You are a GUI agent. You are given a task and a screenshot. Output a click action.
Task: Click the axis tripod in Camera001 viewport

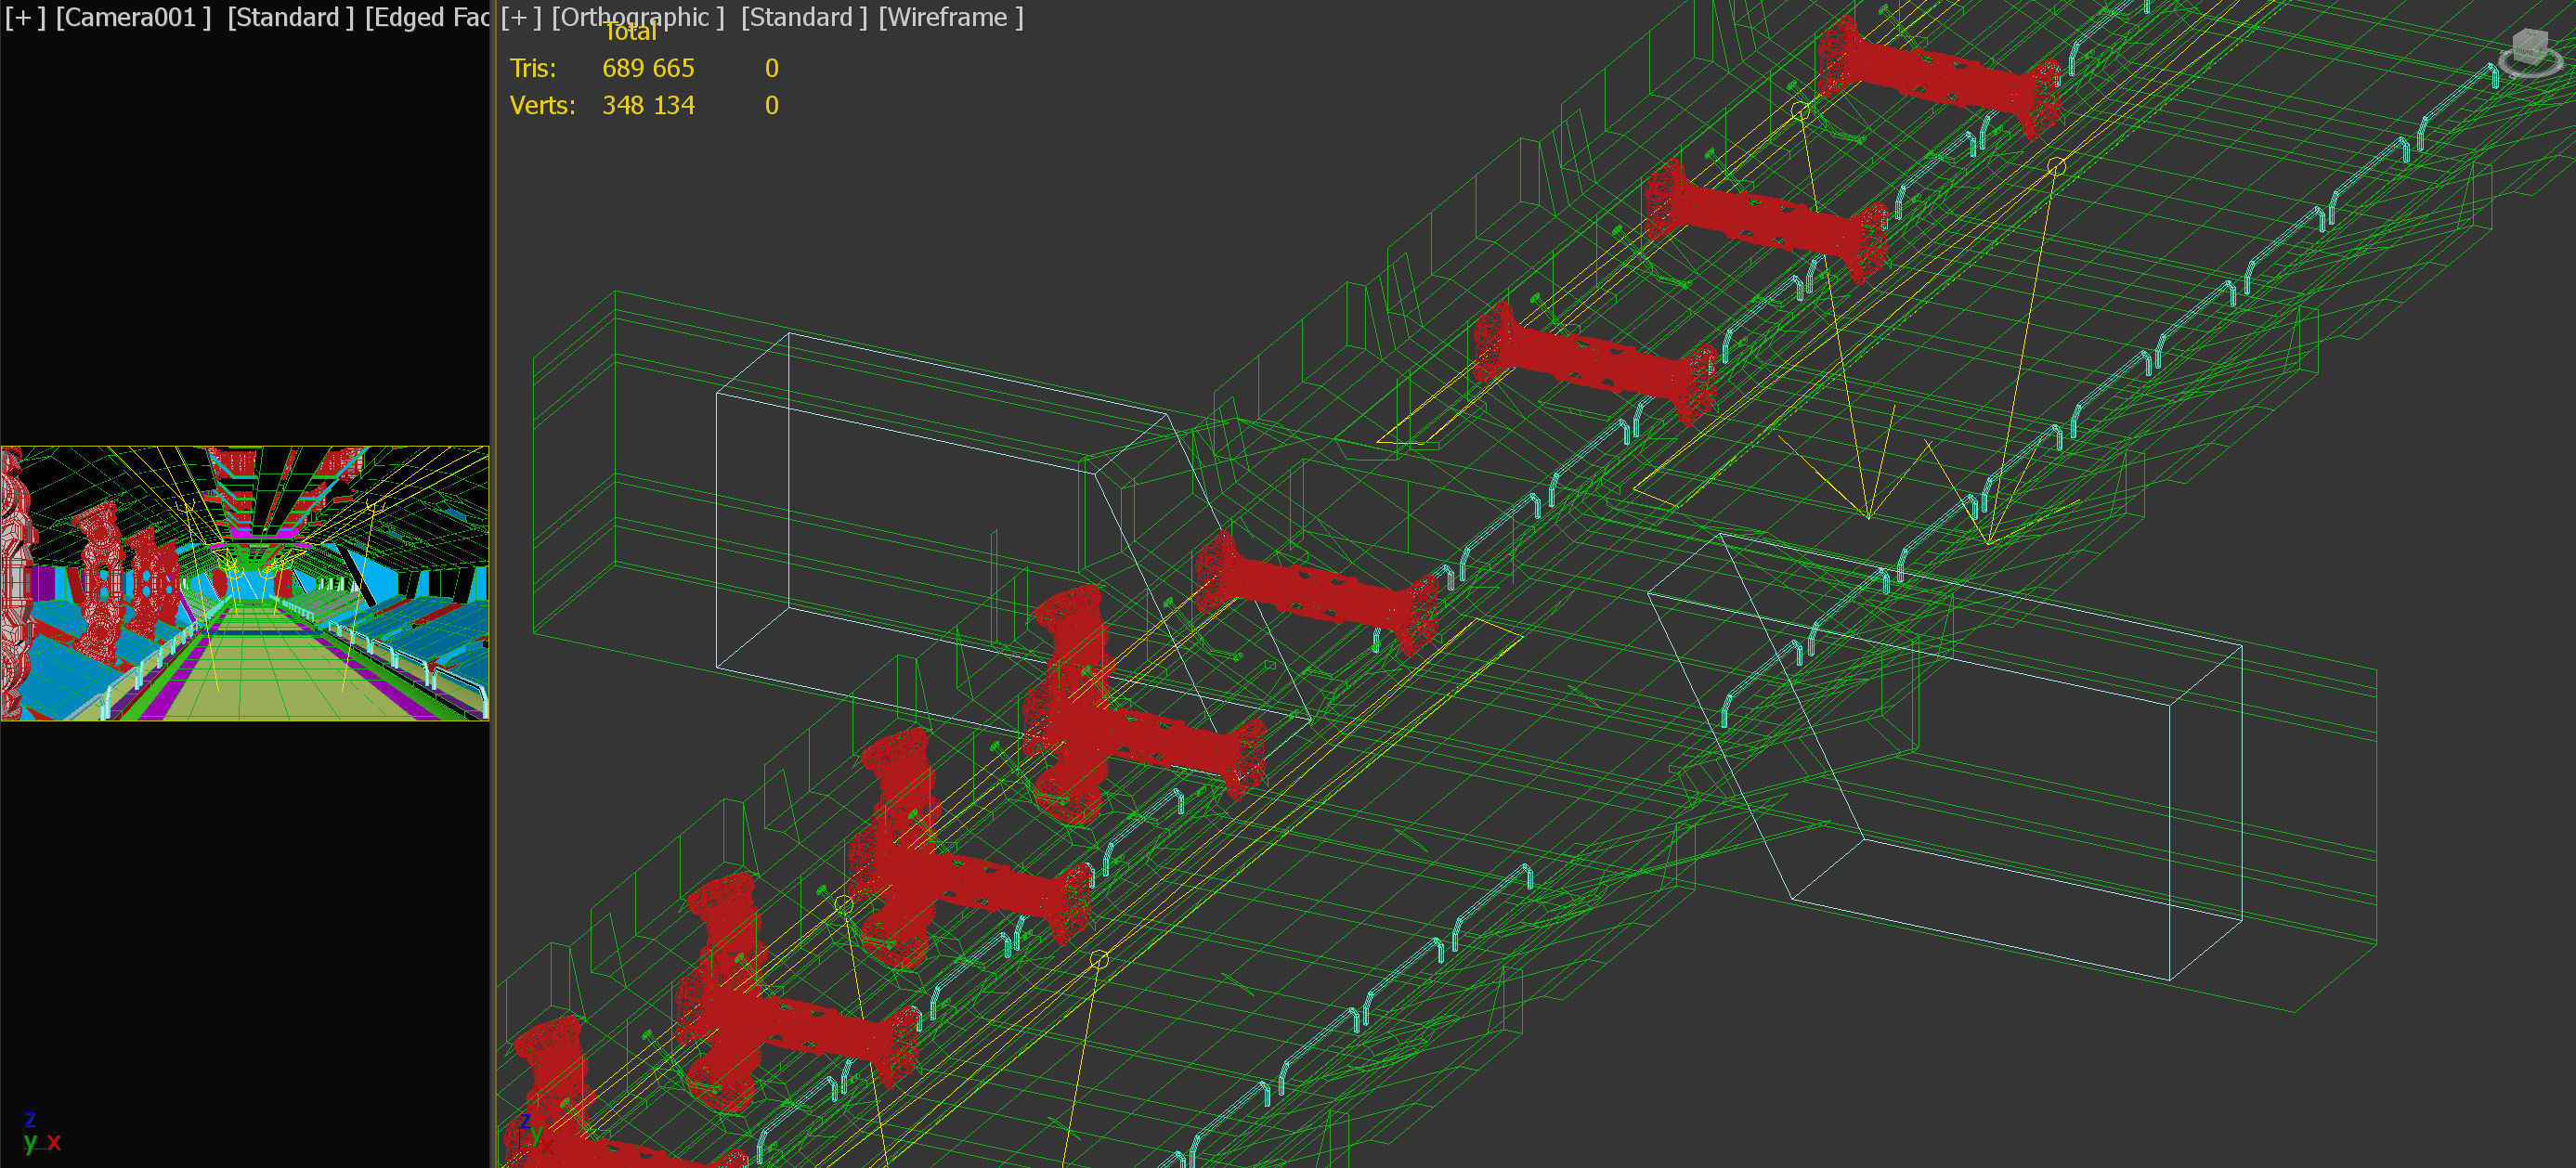pyautogui.click(x=38, y=1133)
